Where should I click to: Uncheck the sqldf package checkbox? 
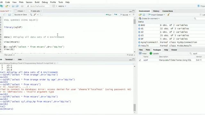coord(140,60)
